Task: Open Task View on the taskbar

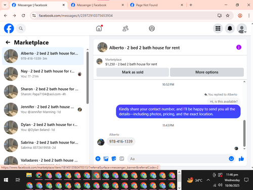Action: [x=18, y=180]
